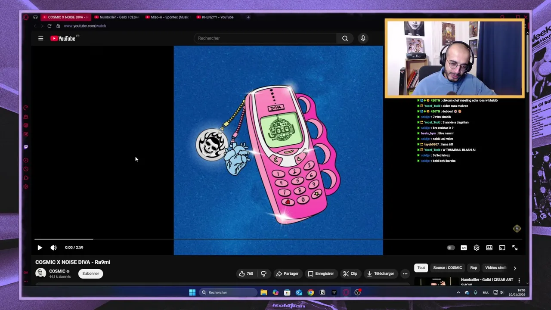The image size is (551, 310).
Task: Open player settings gear
Action: pyautogui.click(x=477, y=248)
